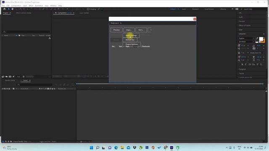Click the orange stroke color swatch
This screenshot has width=269, height=151.
[x=264, y=41]
